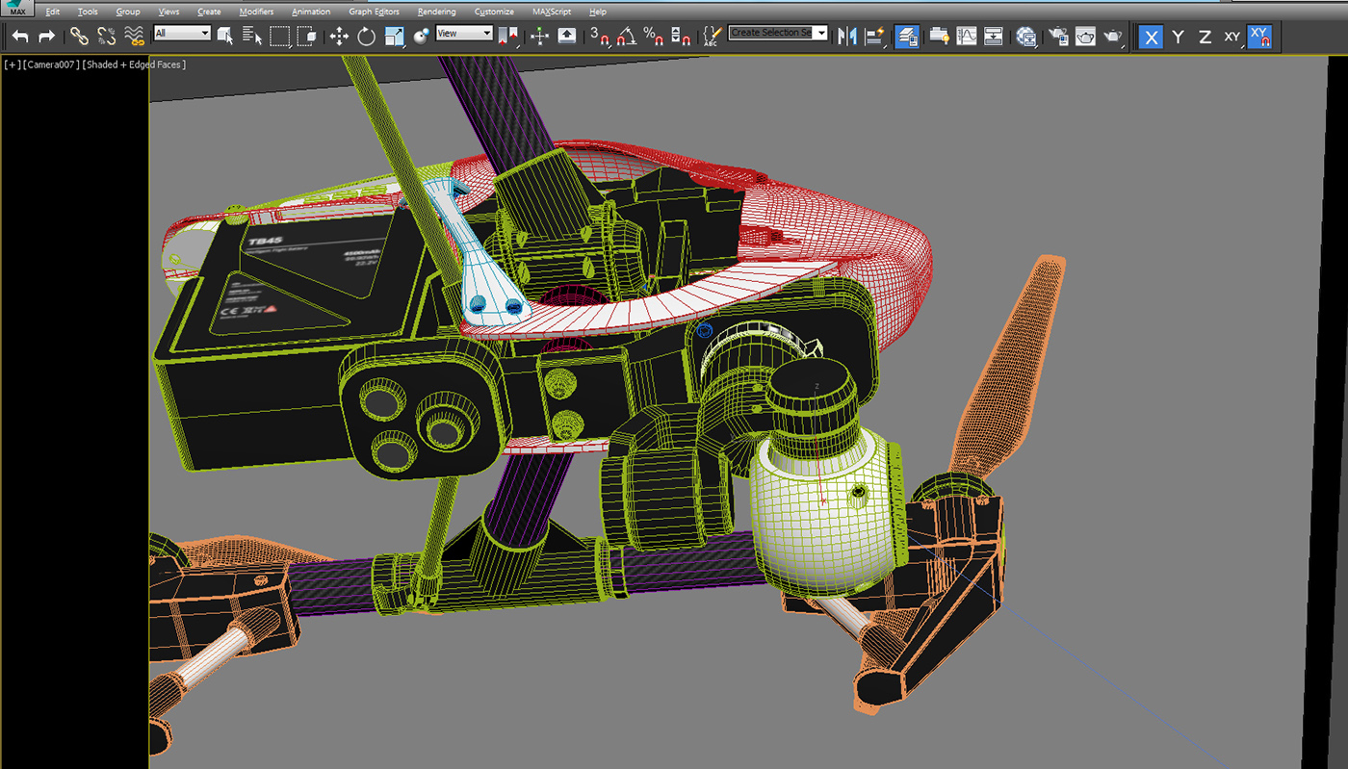Activate the Select and Rotate tool
Viewport: 1348px width, 769px height.
point(367,36)
